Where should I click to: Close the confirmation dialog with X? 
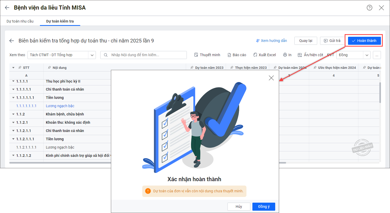[271, 78]
